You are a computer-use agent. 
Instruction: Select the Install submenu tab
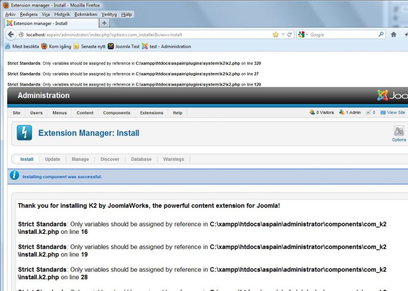click(x=27, y=159)
